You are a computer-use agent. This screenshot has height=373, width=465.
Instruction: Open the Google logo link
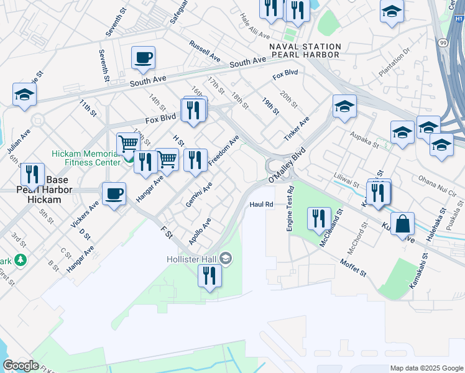[x=21, y=366]
